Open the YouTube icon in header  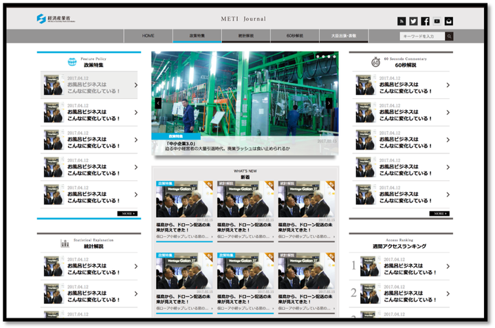point(437,21)
